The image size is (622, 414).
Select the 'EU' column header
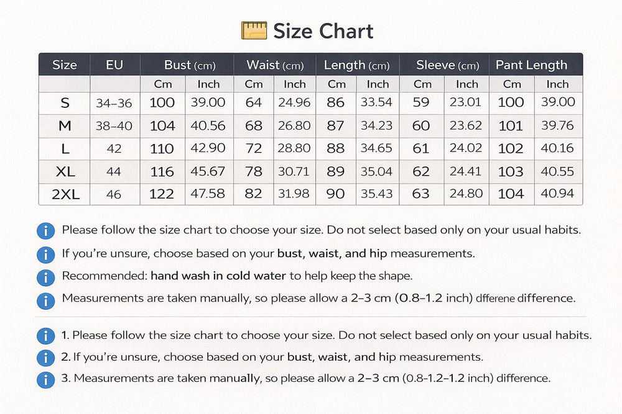pyautogui.click(x=114, y=65)
